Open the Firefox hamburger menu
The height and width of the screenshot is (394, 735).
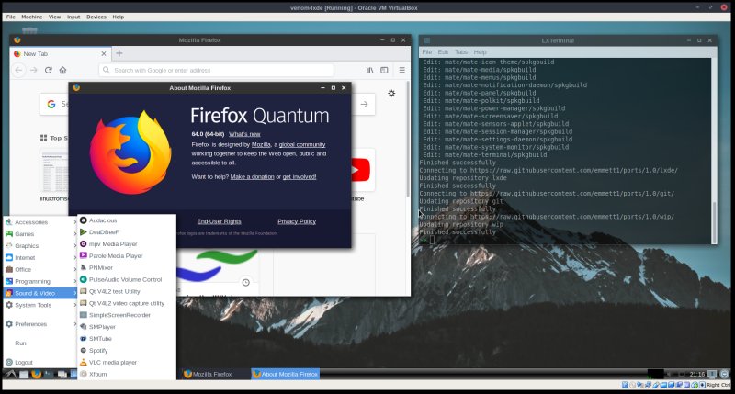401,71
